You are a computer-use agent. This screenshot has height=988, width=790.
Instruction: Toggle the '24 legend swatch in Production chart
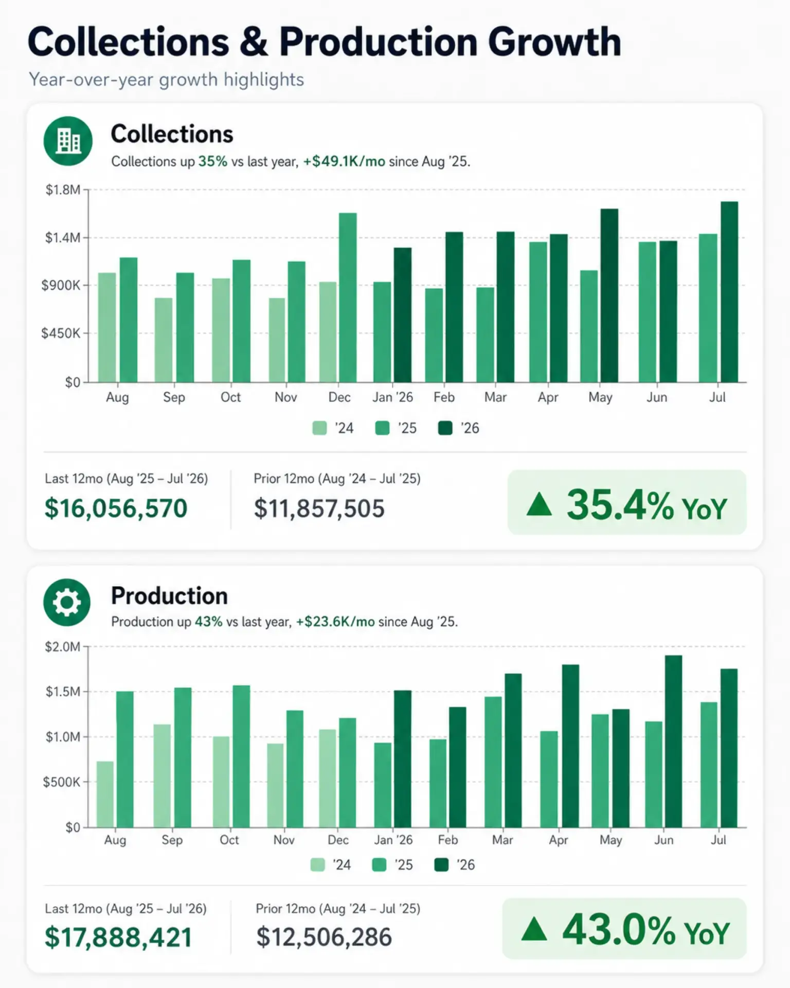point(317,865)
